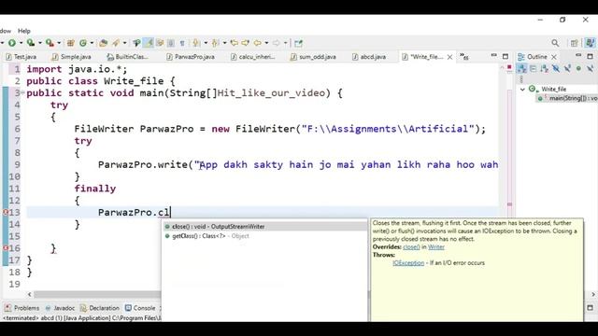Maximize the editor area
Viewport: 598px width, 336px height.
[505, 56]
